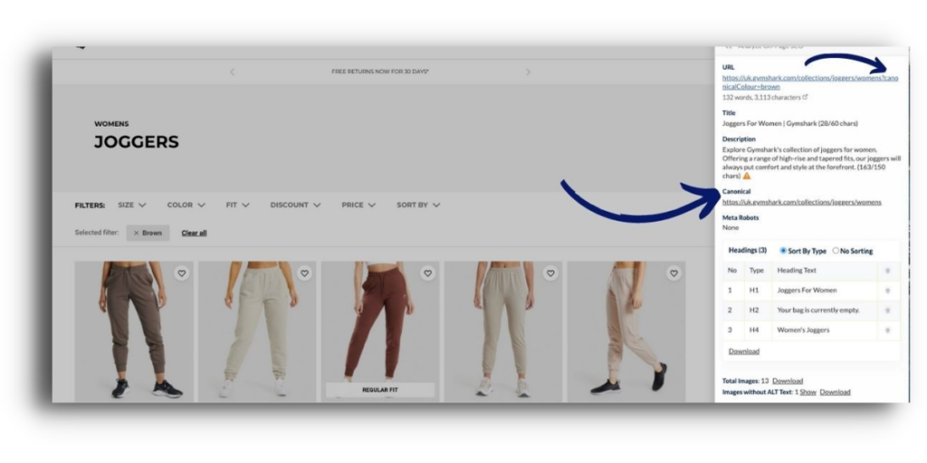
Task: Expand the COLOR filter dropdown
Action: [x=186, y=205]
